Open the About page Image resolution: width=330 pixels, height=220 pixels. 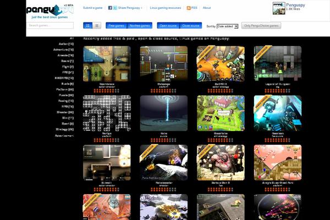207,8
